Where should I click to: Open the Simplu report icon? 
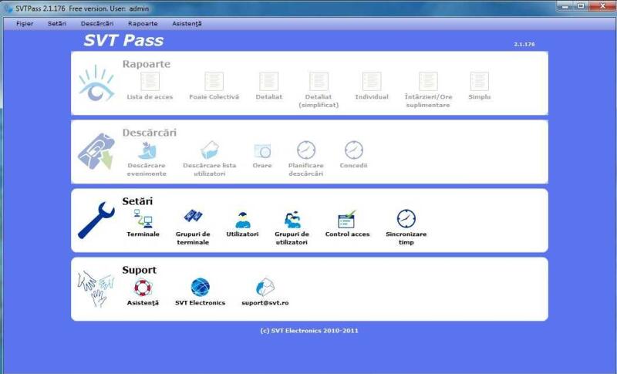(479, 82)
